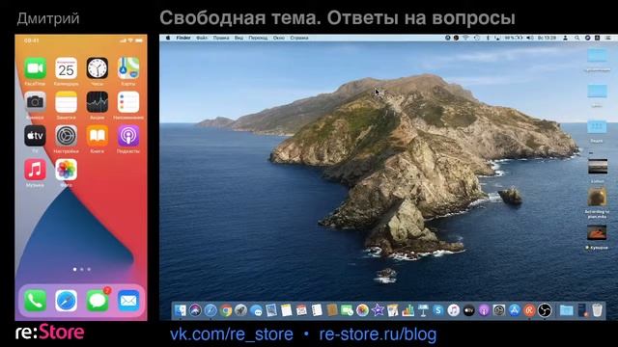Viewport: 618px width, 347px height.
Task: Open Messages with notification badge
Action: click(x=98, y=301)
